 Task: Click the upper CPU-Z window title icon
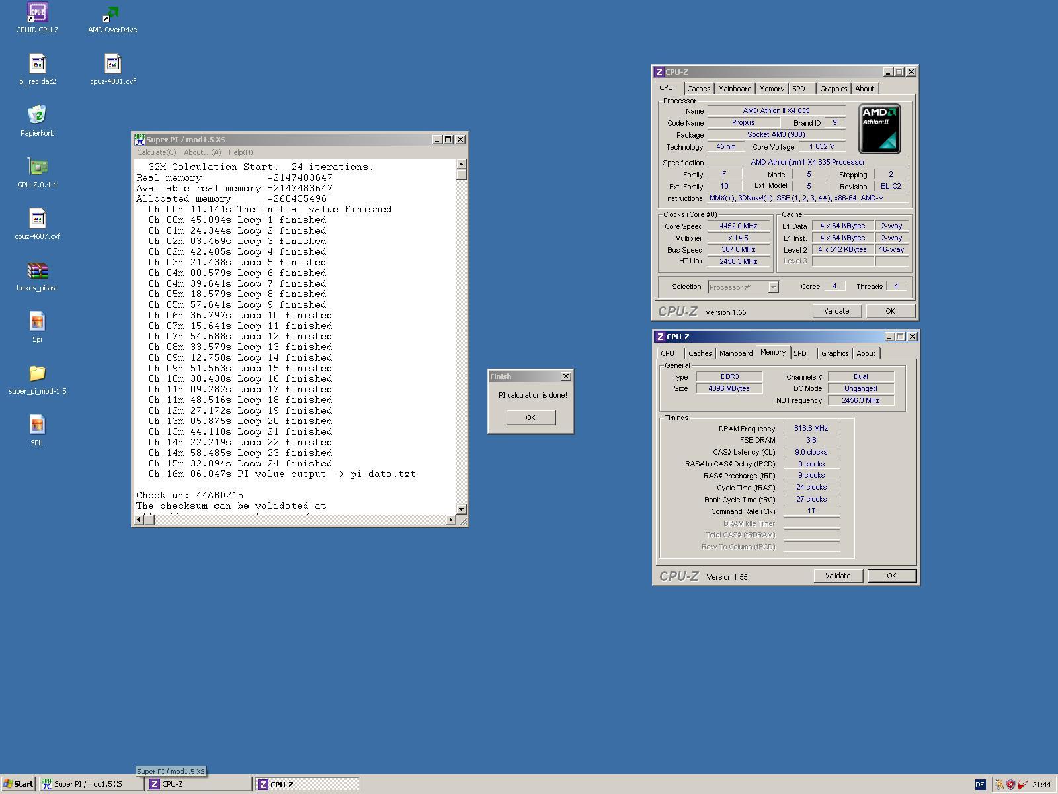(x=659, y=72)
